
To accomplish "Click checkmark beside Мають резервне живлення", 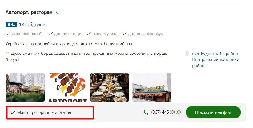I will [13, 113].
